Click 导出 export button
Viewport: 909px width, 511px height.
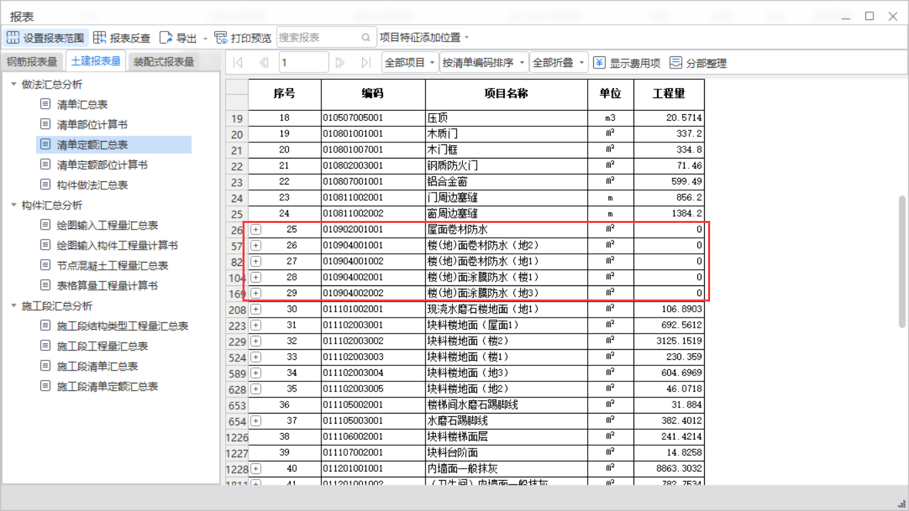click(179, 38)
